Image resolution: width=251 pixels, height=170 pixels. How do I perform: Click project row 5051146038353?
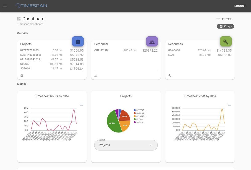point(52,55)
